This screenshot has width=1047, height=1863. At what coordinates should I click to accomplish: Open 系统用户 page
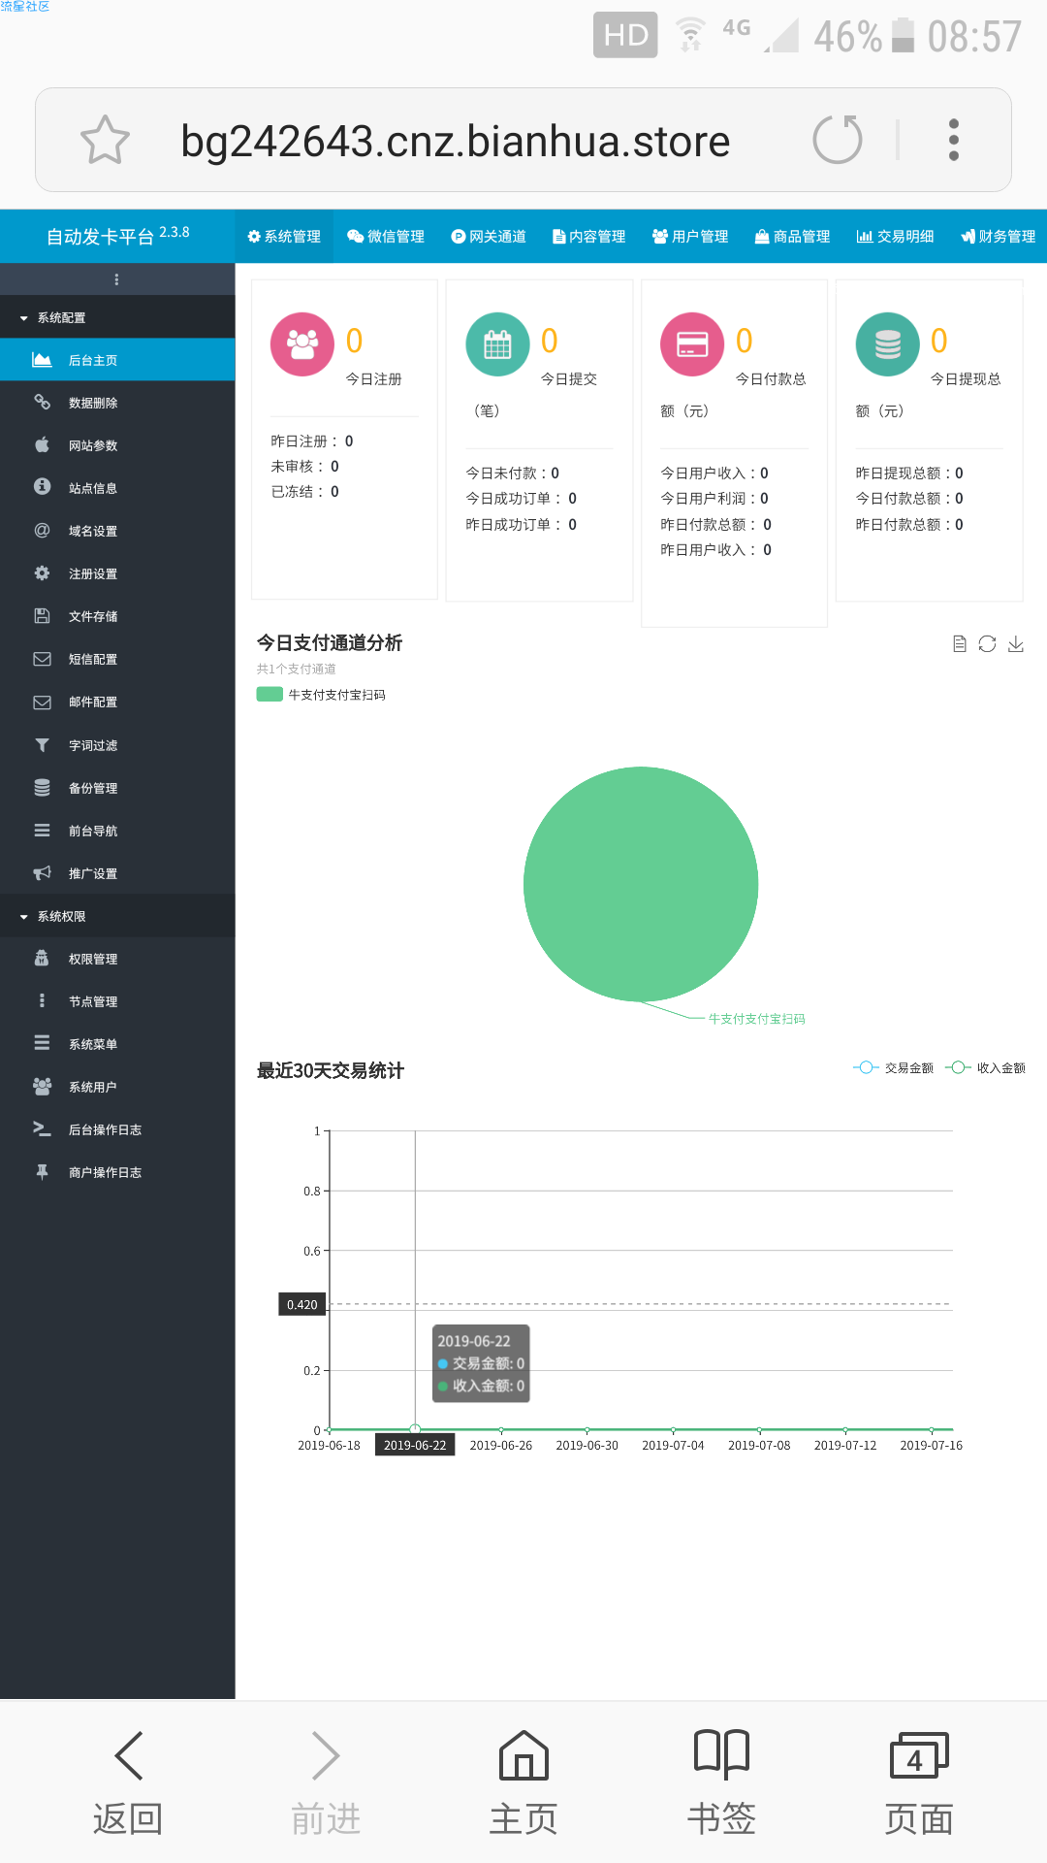tap(117, 1087)
